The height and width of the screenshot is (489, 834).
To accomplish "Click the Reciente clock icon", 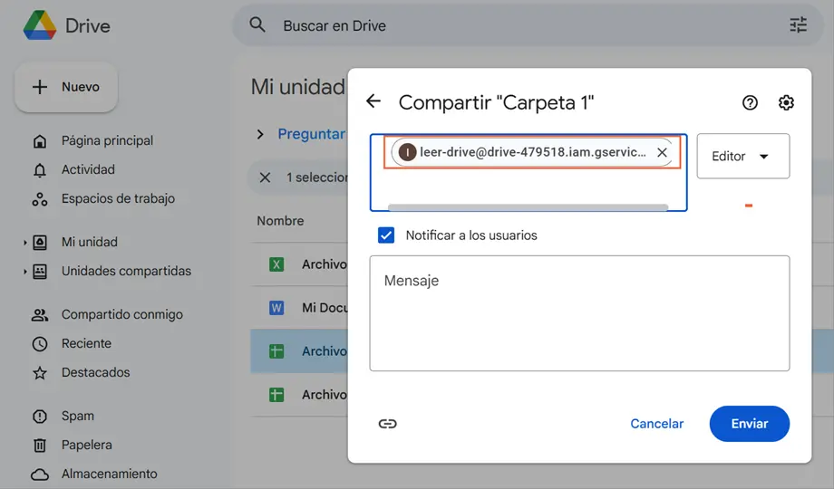I will click(x=40, y=344).
